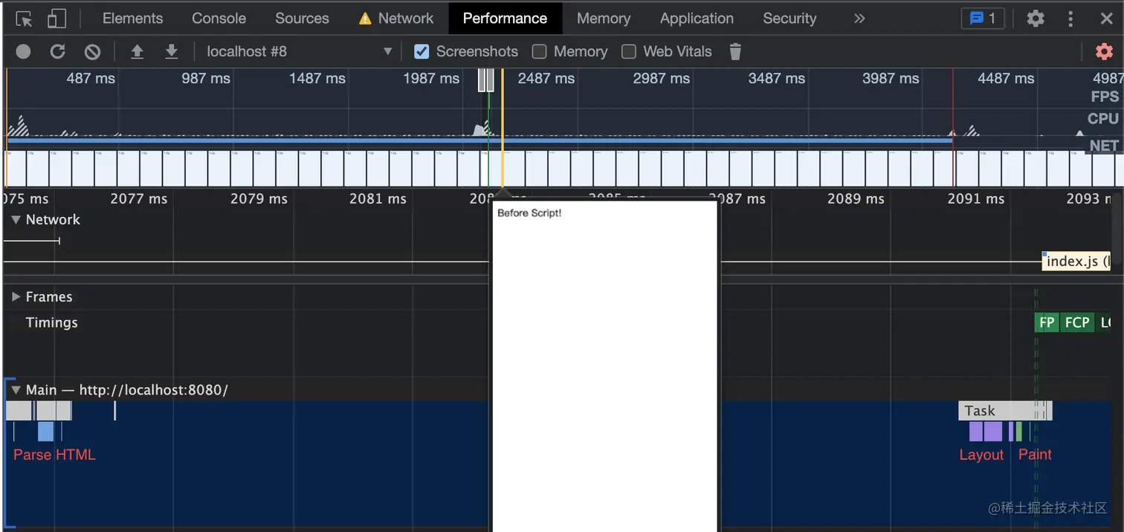
Task: Collapse the Network track section
Action: tap(16, 220)
